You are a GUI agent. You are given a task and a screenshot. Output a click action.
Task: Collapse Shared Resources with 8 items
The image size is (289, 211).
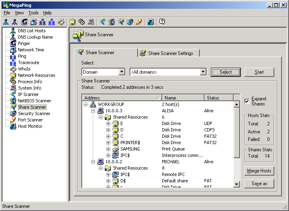pyautogui.click(x=100, y=168)
